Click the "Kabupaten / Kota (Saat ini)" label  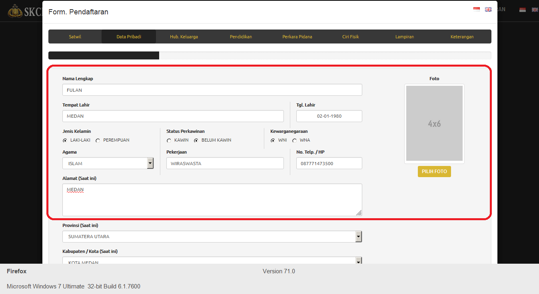90,251
